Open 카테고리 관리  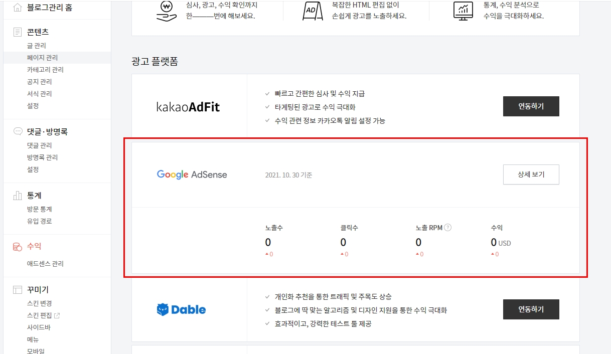pos(45,70)
